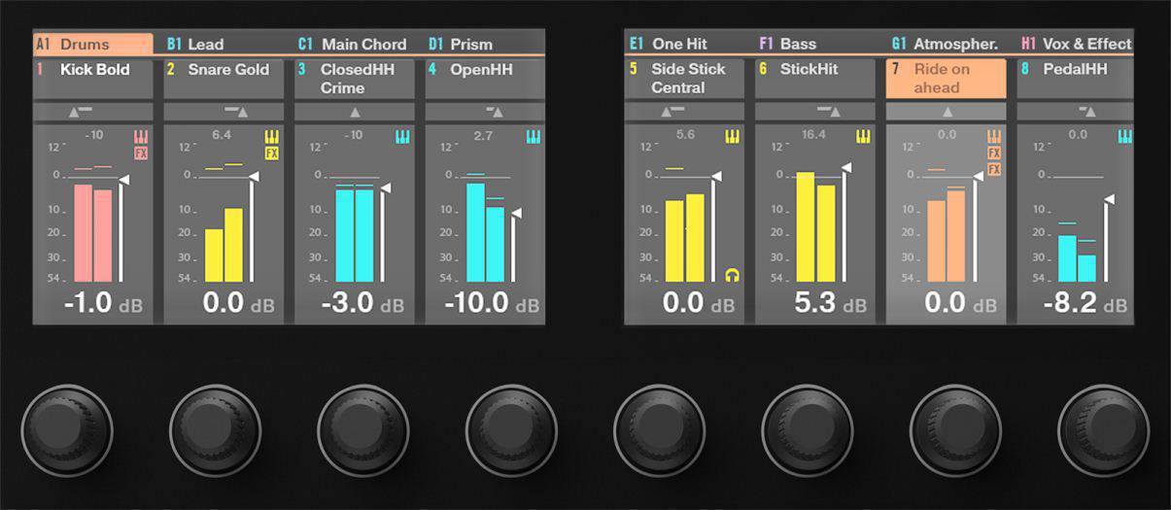Click the -8.2 dB level readout
Viewport: 1171px width, 510px height.
pos(1085,303)
